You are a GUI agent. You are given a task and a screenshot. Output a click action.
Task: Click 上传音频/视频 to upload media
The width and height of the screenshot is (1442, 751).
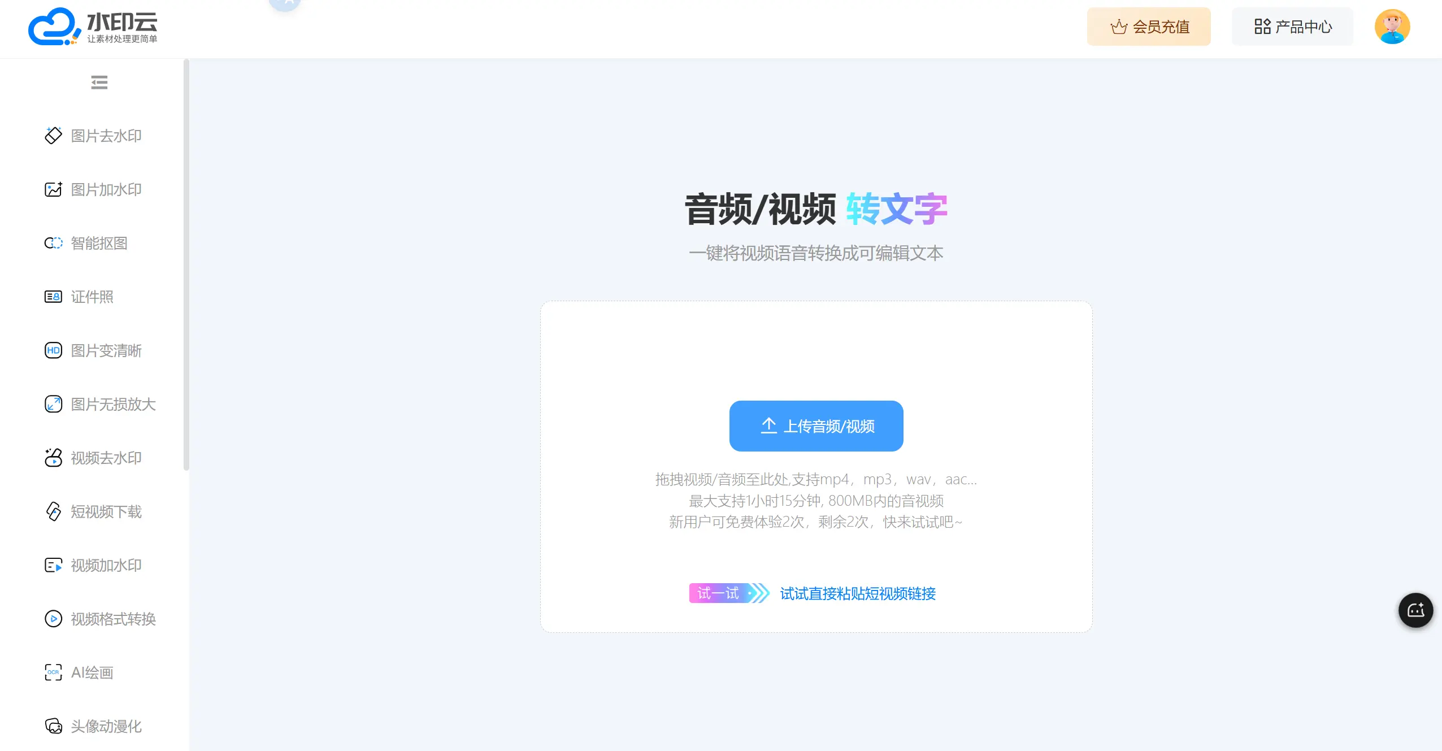(815, 426)
